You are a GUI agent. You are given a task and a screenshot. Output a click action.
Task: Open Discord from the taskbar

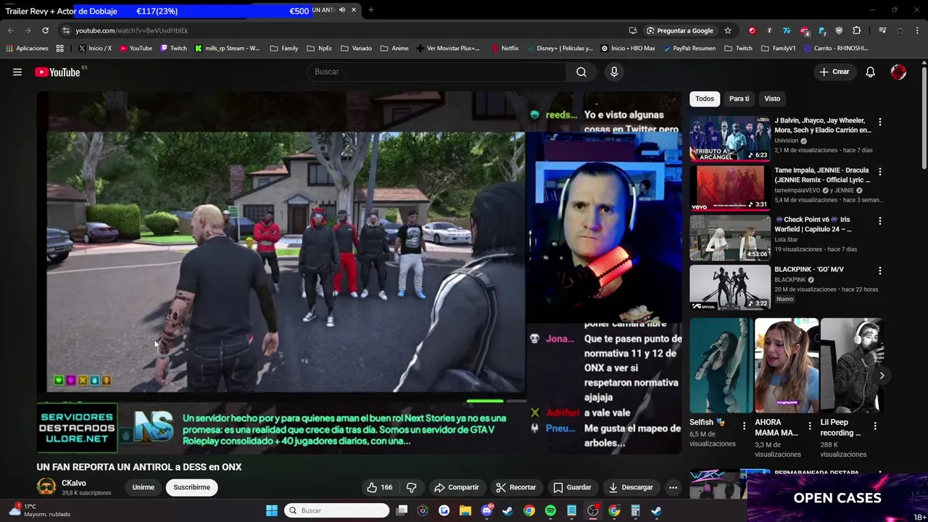click(x=486, y=510)
